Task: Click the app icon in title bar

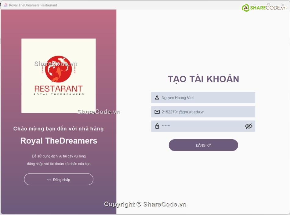Action: click(x=5, y=5)
